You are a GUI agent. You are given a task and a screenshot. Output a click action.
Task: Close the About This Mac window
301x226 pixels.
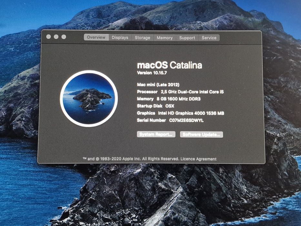[x=49, y=36]
